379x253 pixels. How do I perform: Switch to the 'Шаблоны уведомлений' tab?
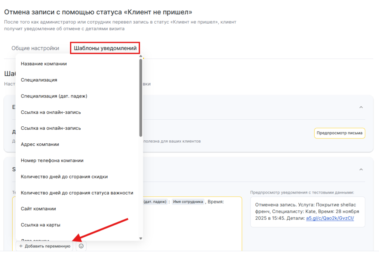point(105,48)
